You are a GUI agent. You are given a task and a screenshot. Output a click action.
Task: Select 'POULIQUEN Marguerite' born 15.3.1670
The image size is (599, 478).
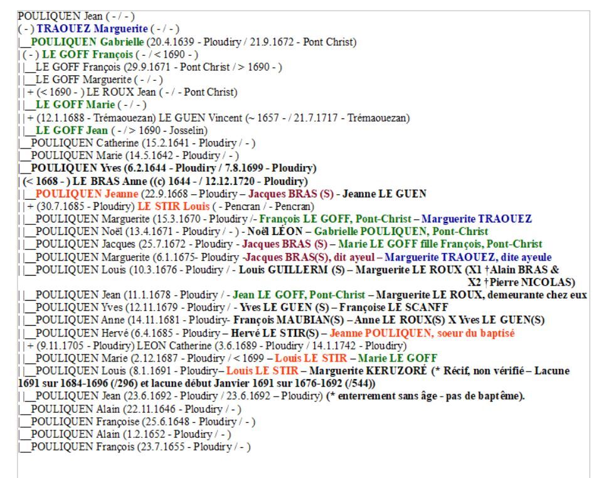click(x=92, y=219)
